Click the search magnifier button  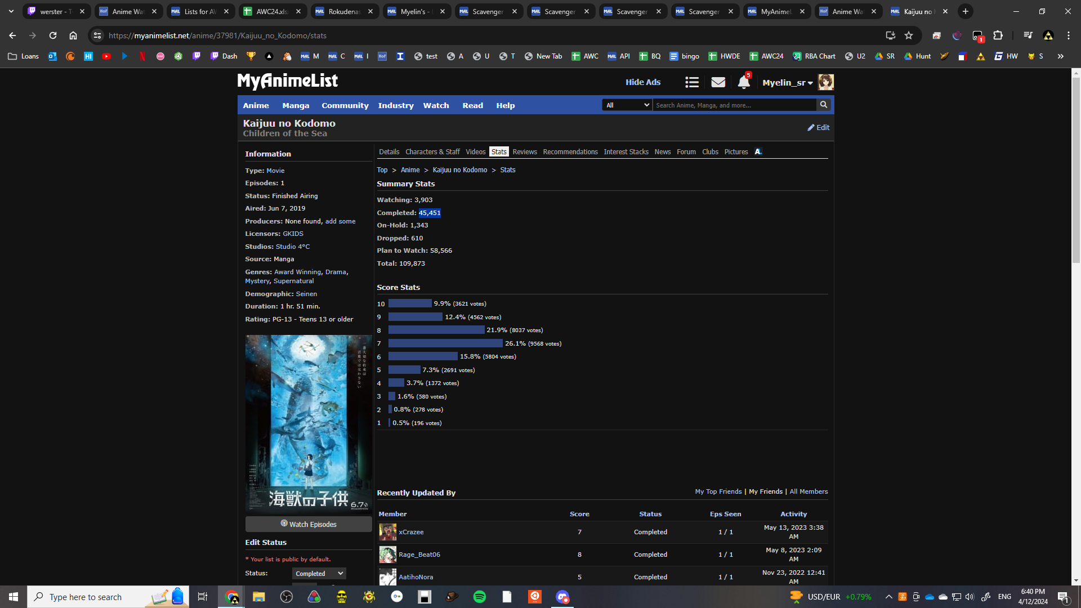coord(824,105)
